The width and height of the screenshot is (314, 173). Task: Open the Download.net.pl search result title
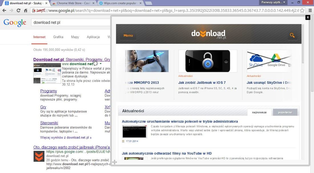pos(72,59)
